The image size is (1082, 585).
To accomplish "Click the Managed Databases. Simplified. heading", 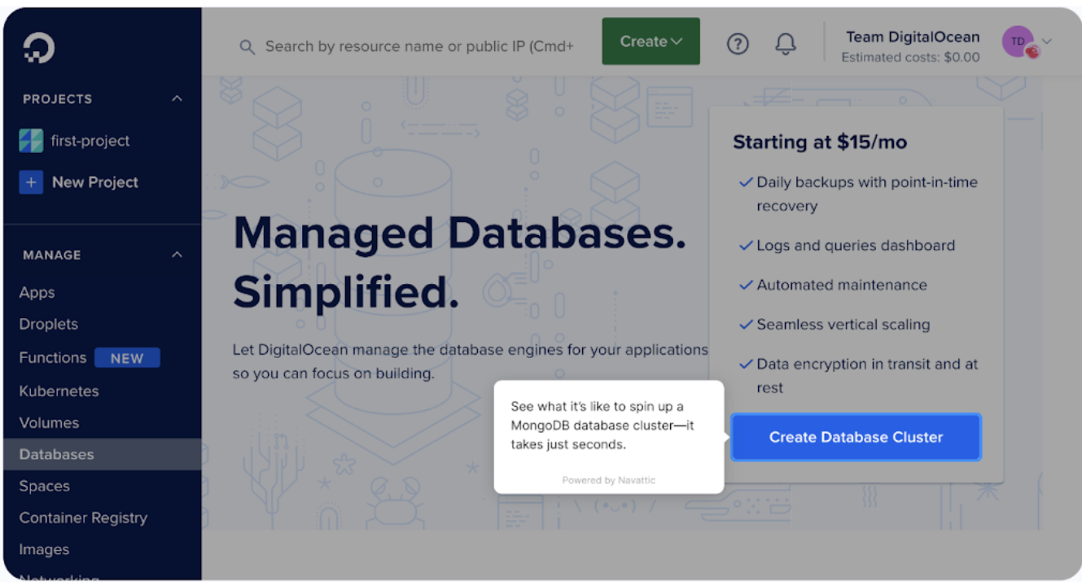I will 460,264.
